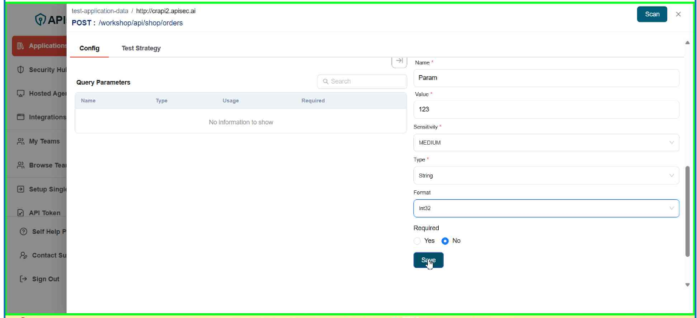Collapse panel using the arrow icon
This screenshot has height=318, width=697.
click(x=399, y=61)
